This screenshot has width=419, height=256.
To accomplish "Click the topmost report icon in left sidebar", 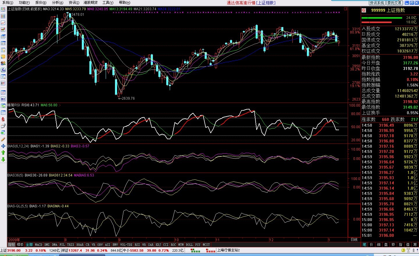I will 3,9.
